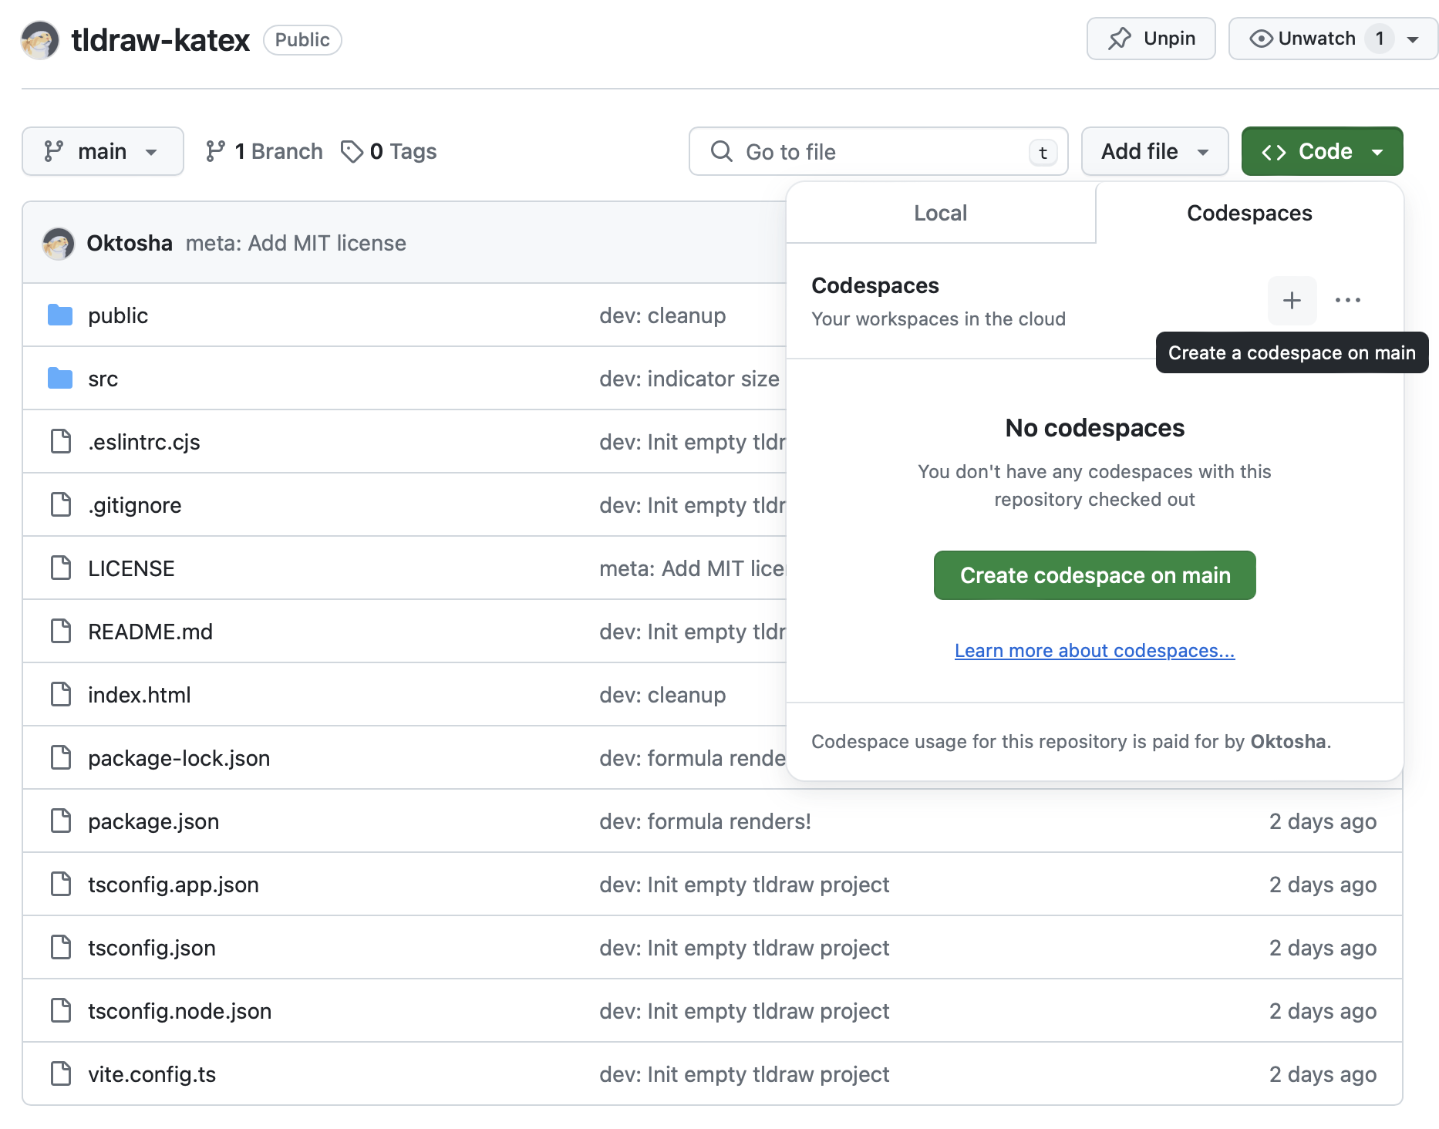Open 'dev: formula renders!' commit on package.json row

coord(705,822)
